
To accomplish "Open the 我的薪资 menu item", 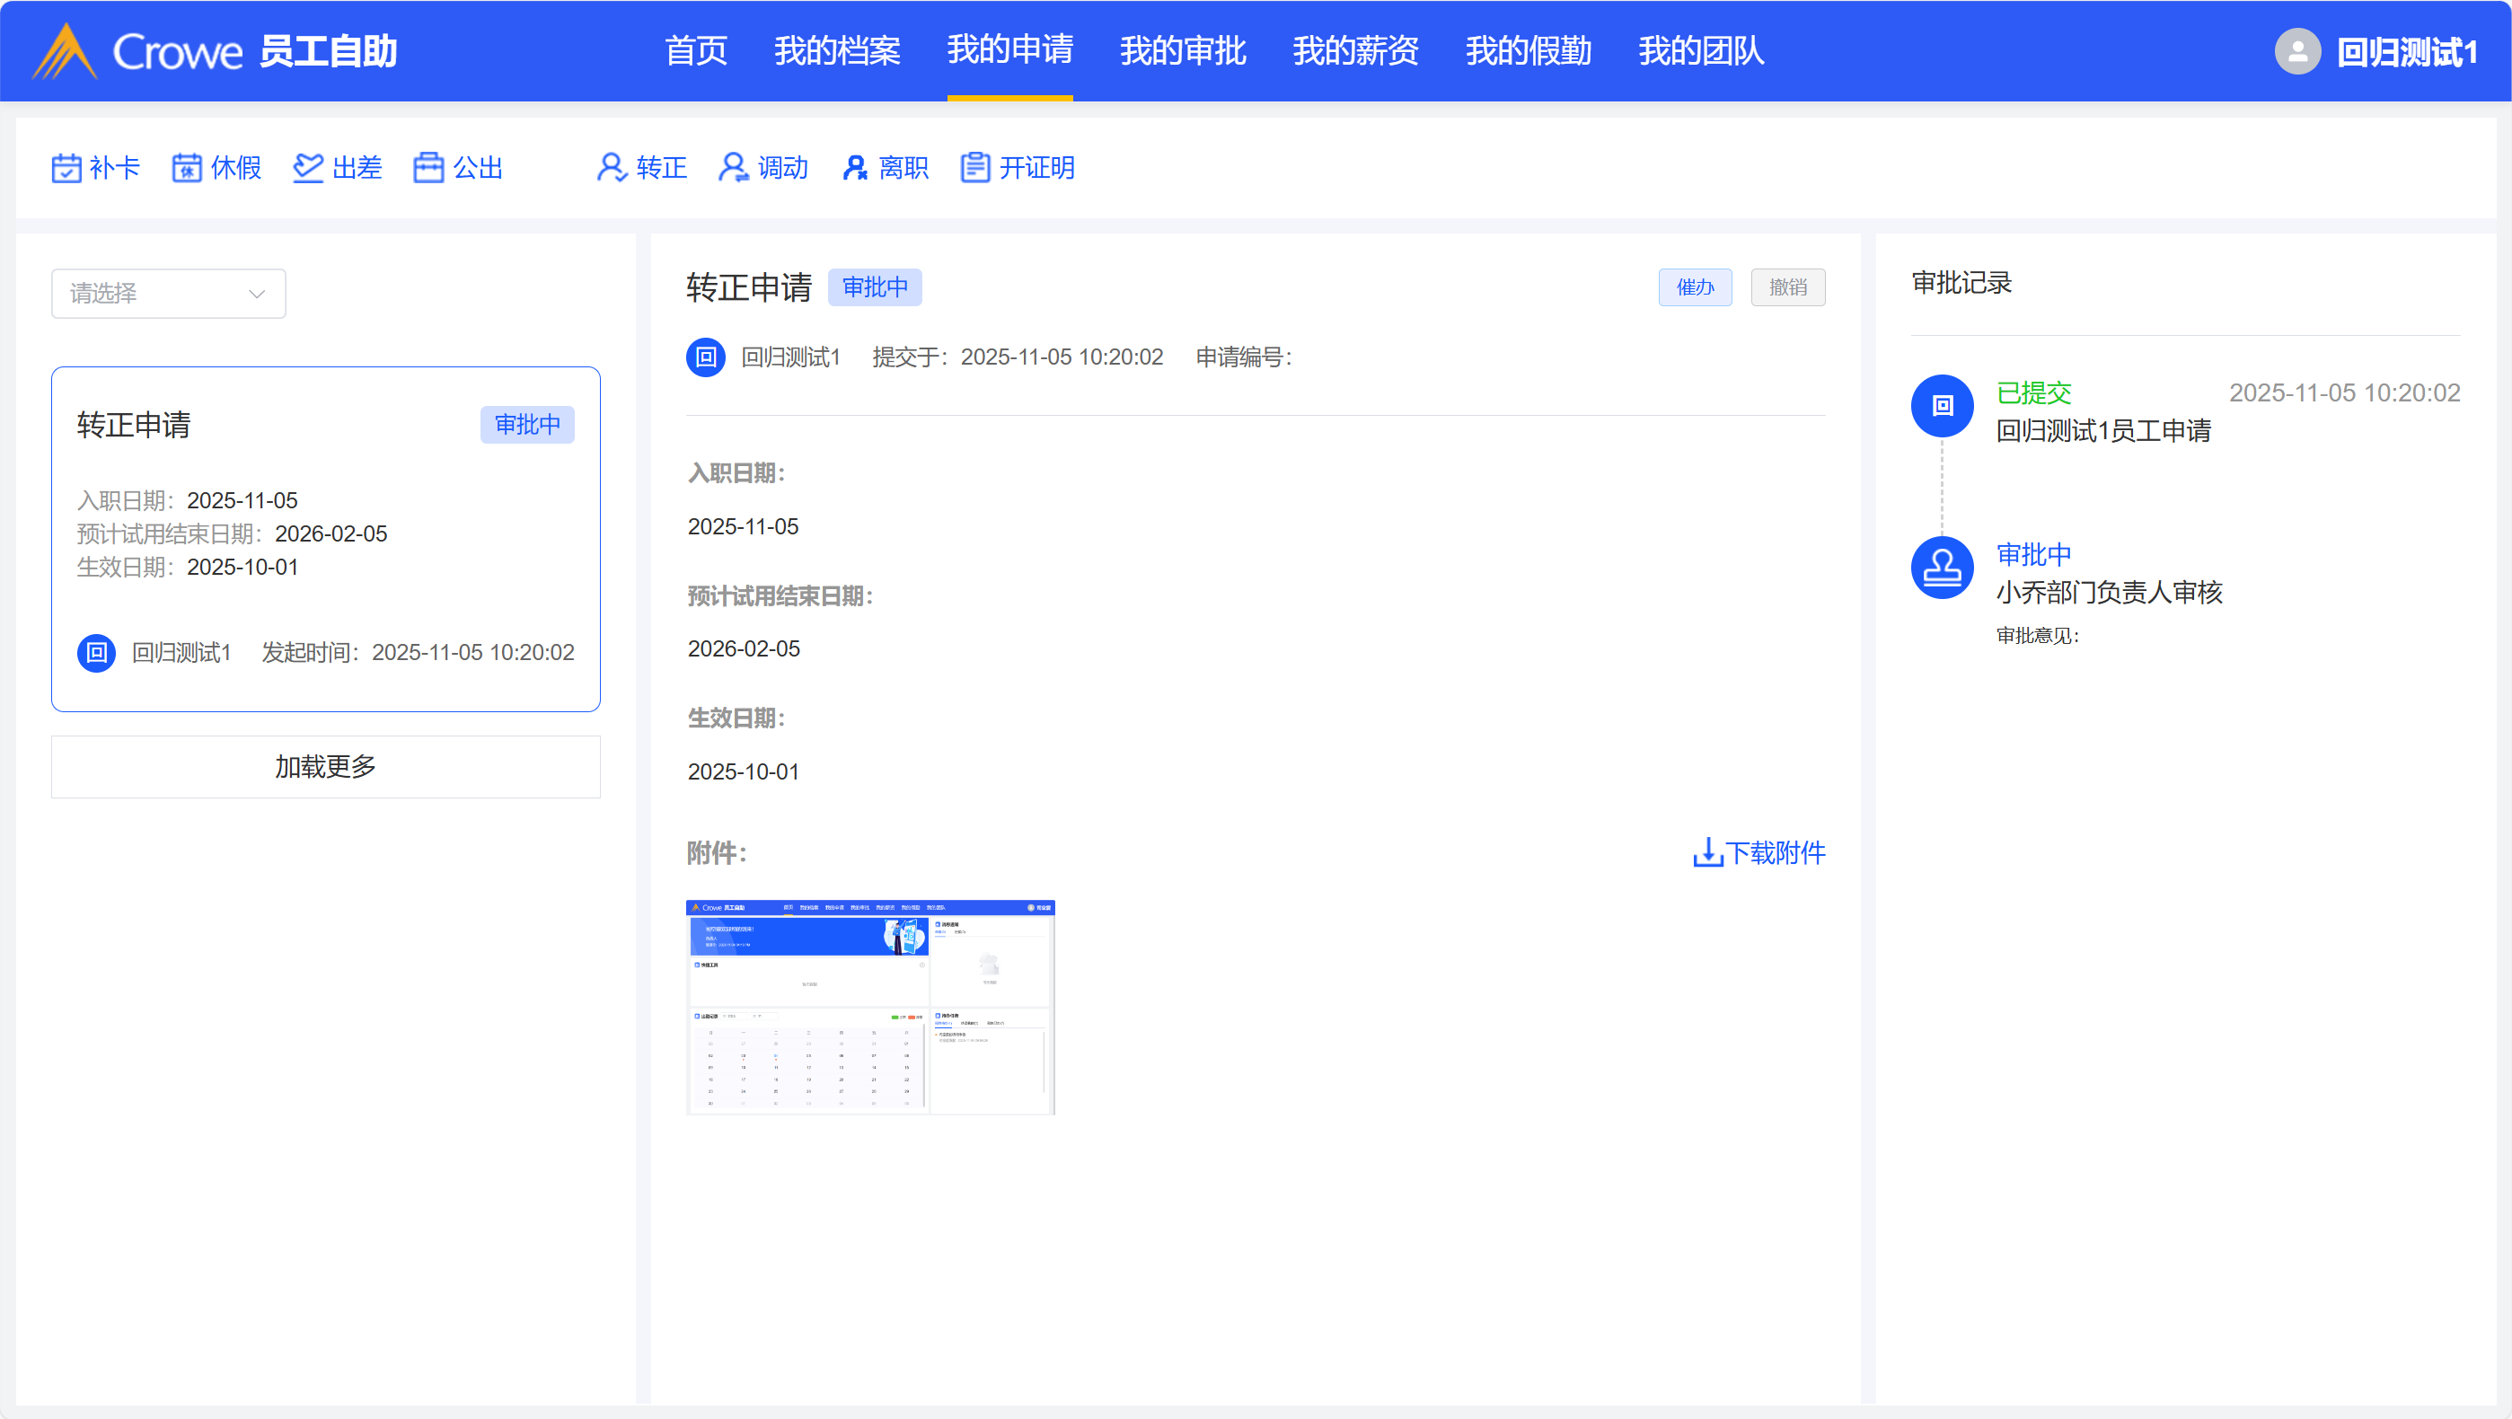I will pyautogui.click(x=1354, y=50).
